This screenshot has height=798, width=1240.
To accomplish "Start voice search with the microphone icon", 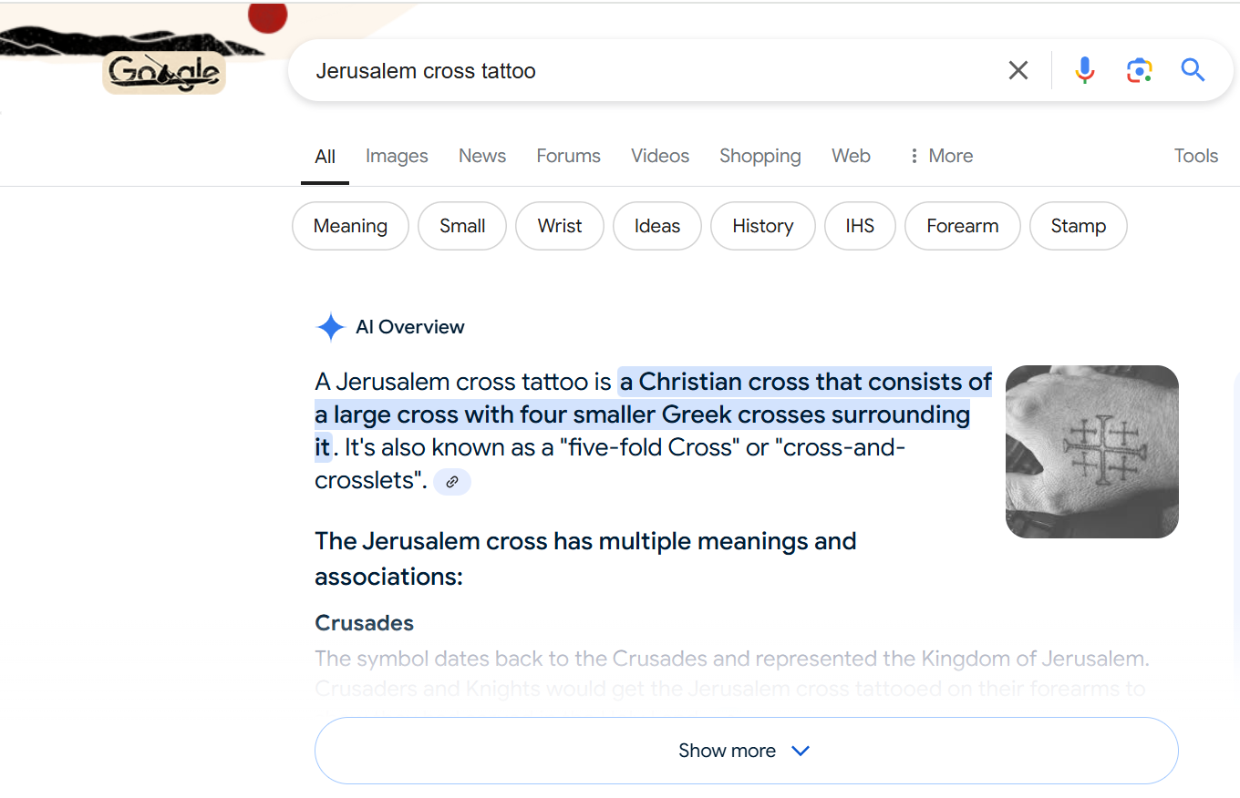I will 1084,70.
